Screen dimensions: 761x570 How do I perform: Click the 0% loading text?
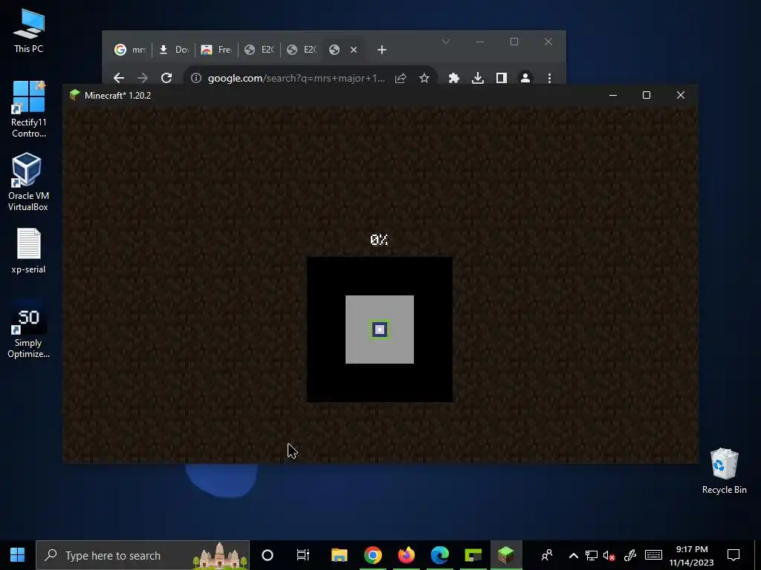[x=379, y=240]
